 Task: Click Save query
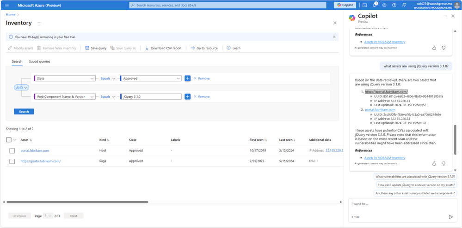(x=96, y=48)
